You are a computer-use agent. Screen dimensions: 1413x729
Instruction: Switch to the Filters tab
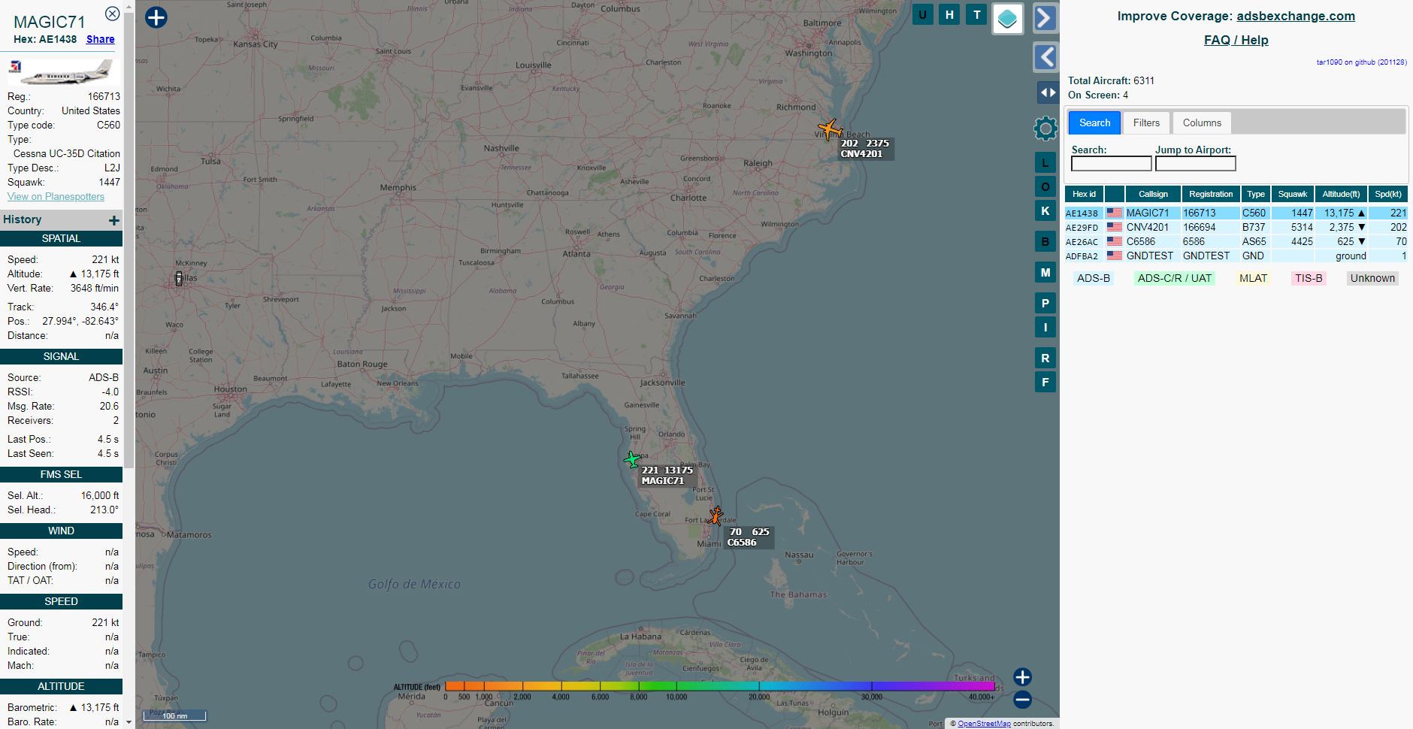coord(1146,123)
